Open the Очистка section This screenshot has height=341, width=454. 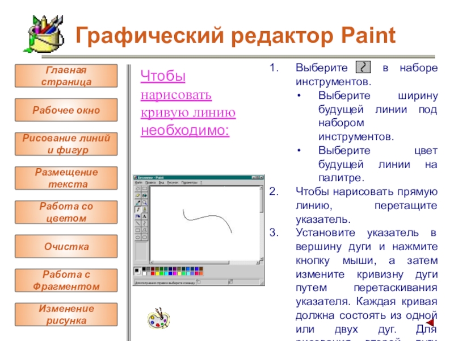point(66,247)
